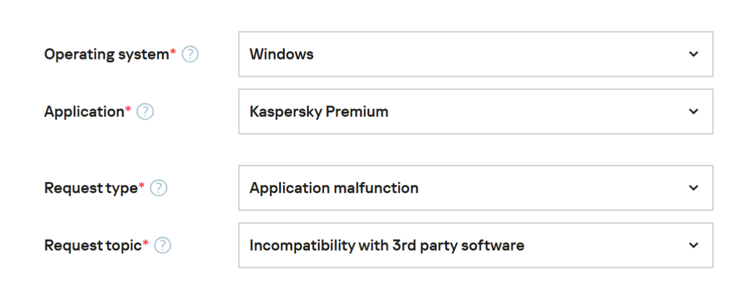738x292 pixels.
Task: Open the Request type combo box
Action: pos(475,188)
